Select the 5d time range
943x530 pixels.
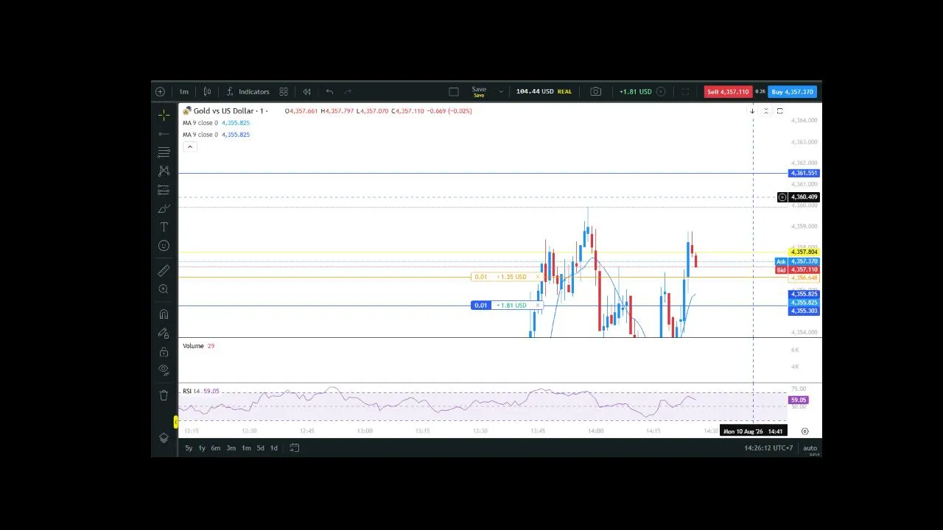pyautogui.click(x=260, y=448)
